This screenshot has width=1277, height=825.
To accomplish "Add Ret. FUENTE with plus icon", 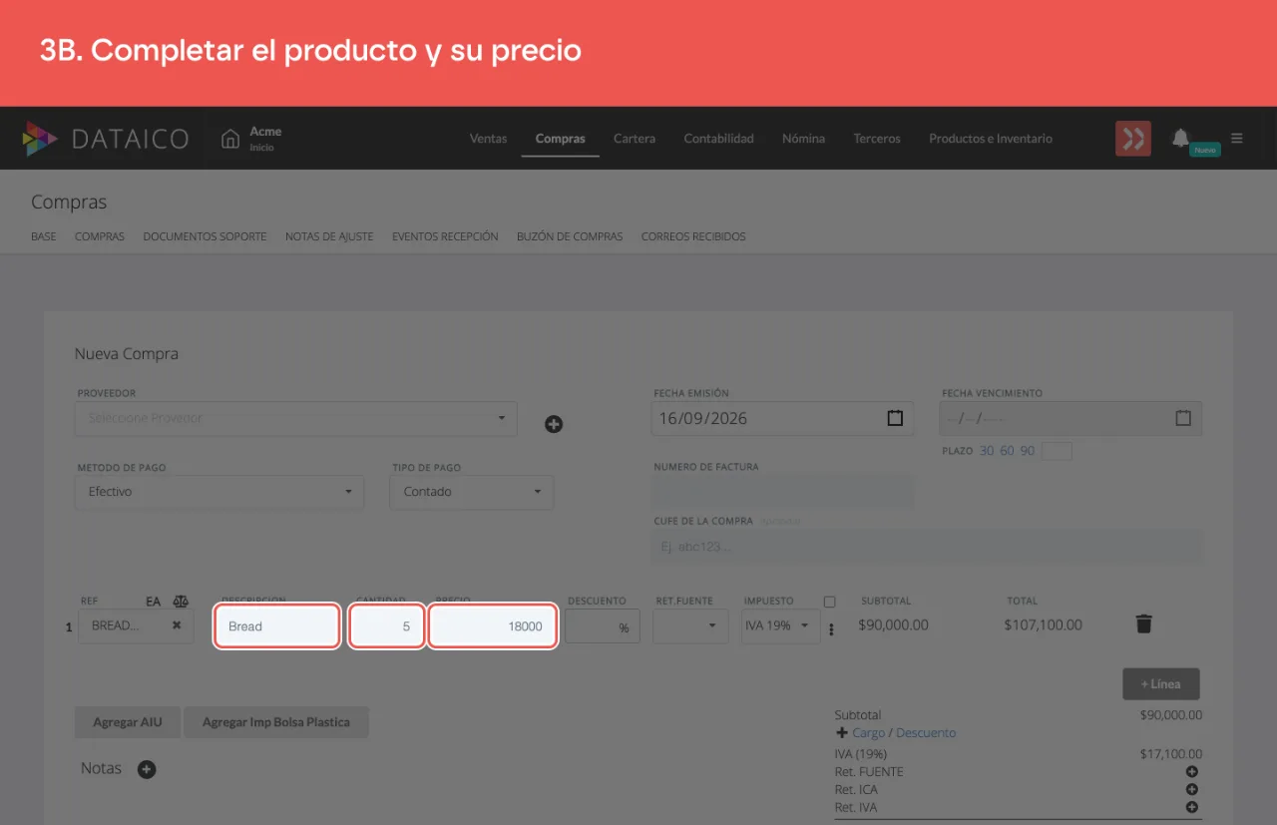I will [x=1191, y=771].
